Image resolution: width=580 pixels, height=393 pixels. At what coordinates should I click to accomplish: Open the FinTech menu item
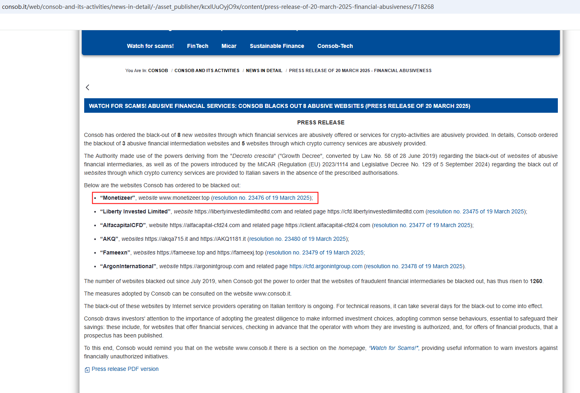click(x=198, y=46)
